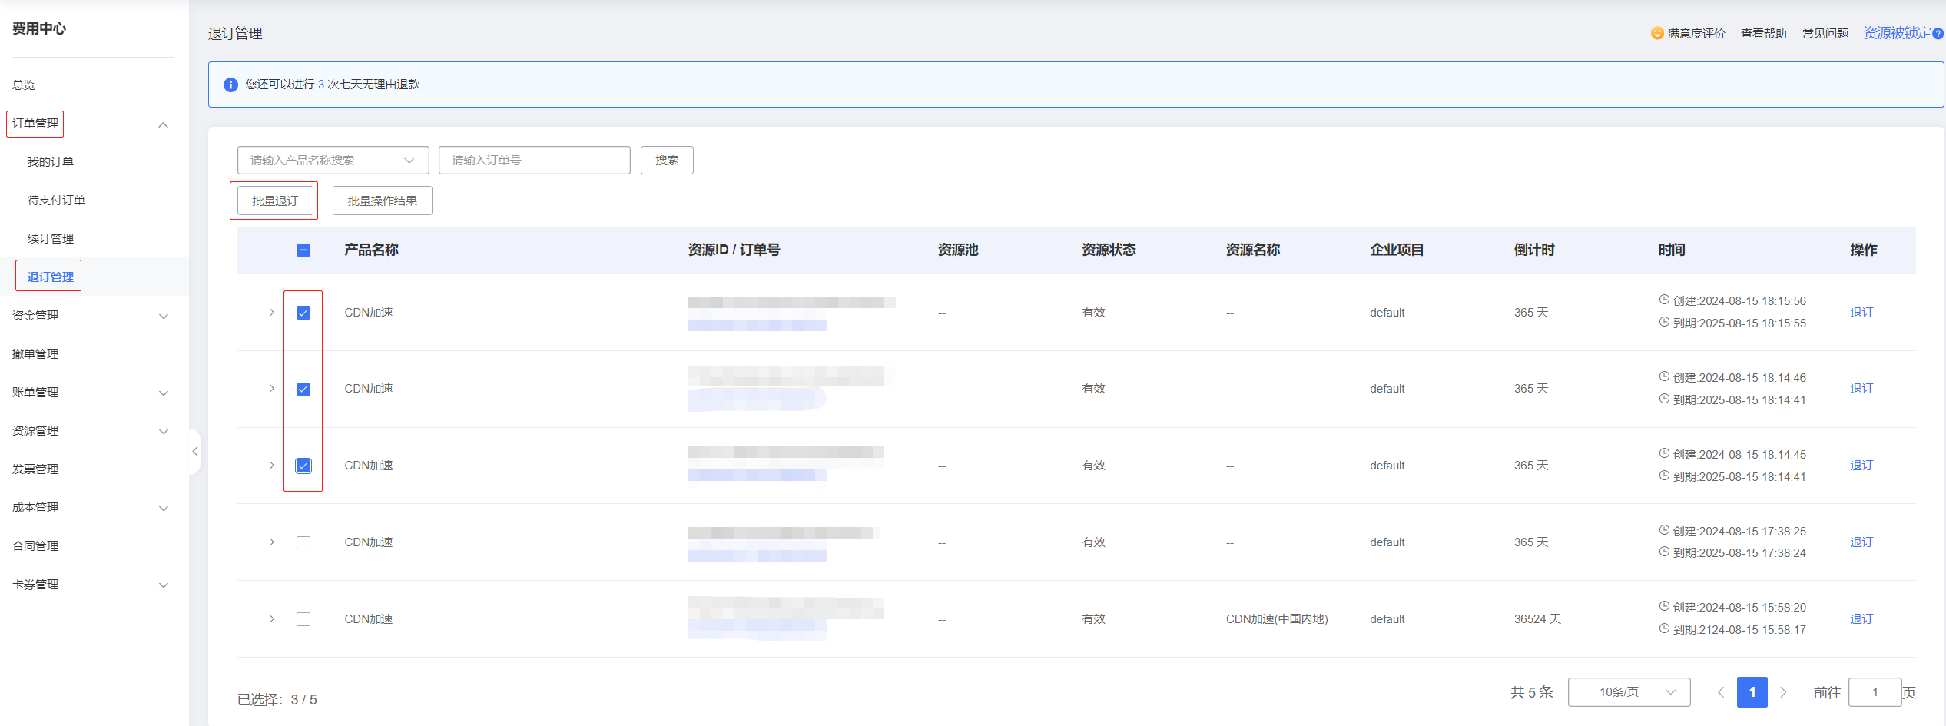Screen dimensions: 1946x726
Task: Click the clock icon before 到期:2124-08-15 15:58:17
Action: point(1664,629)
